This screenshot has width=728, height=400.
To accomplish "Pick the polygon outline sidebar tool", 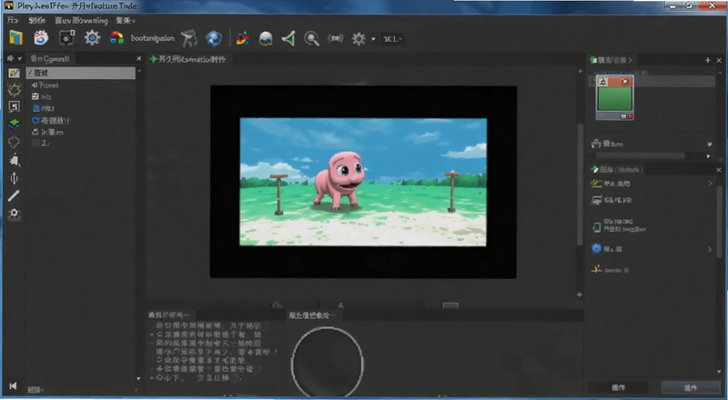I will (14, 142).
